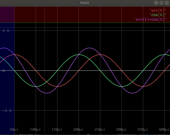
Task: Click the 200pi x-axis label
Action: tap(78, 129)
